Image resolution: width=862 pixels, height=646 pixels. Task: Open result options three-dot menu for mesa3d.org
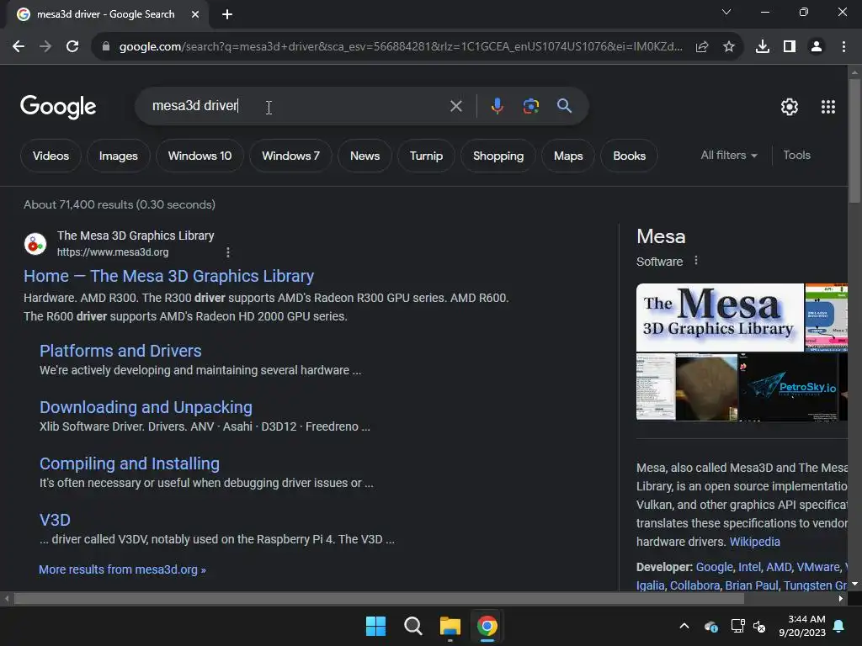point(227,252)
